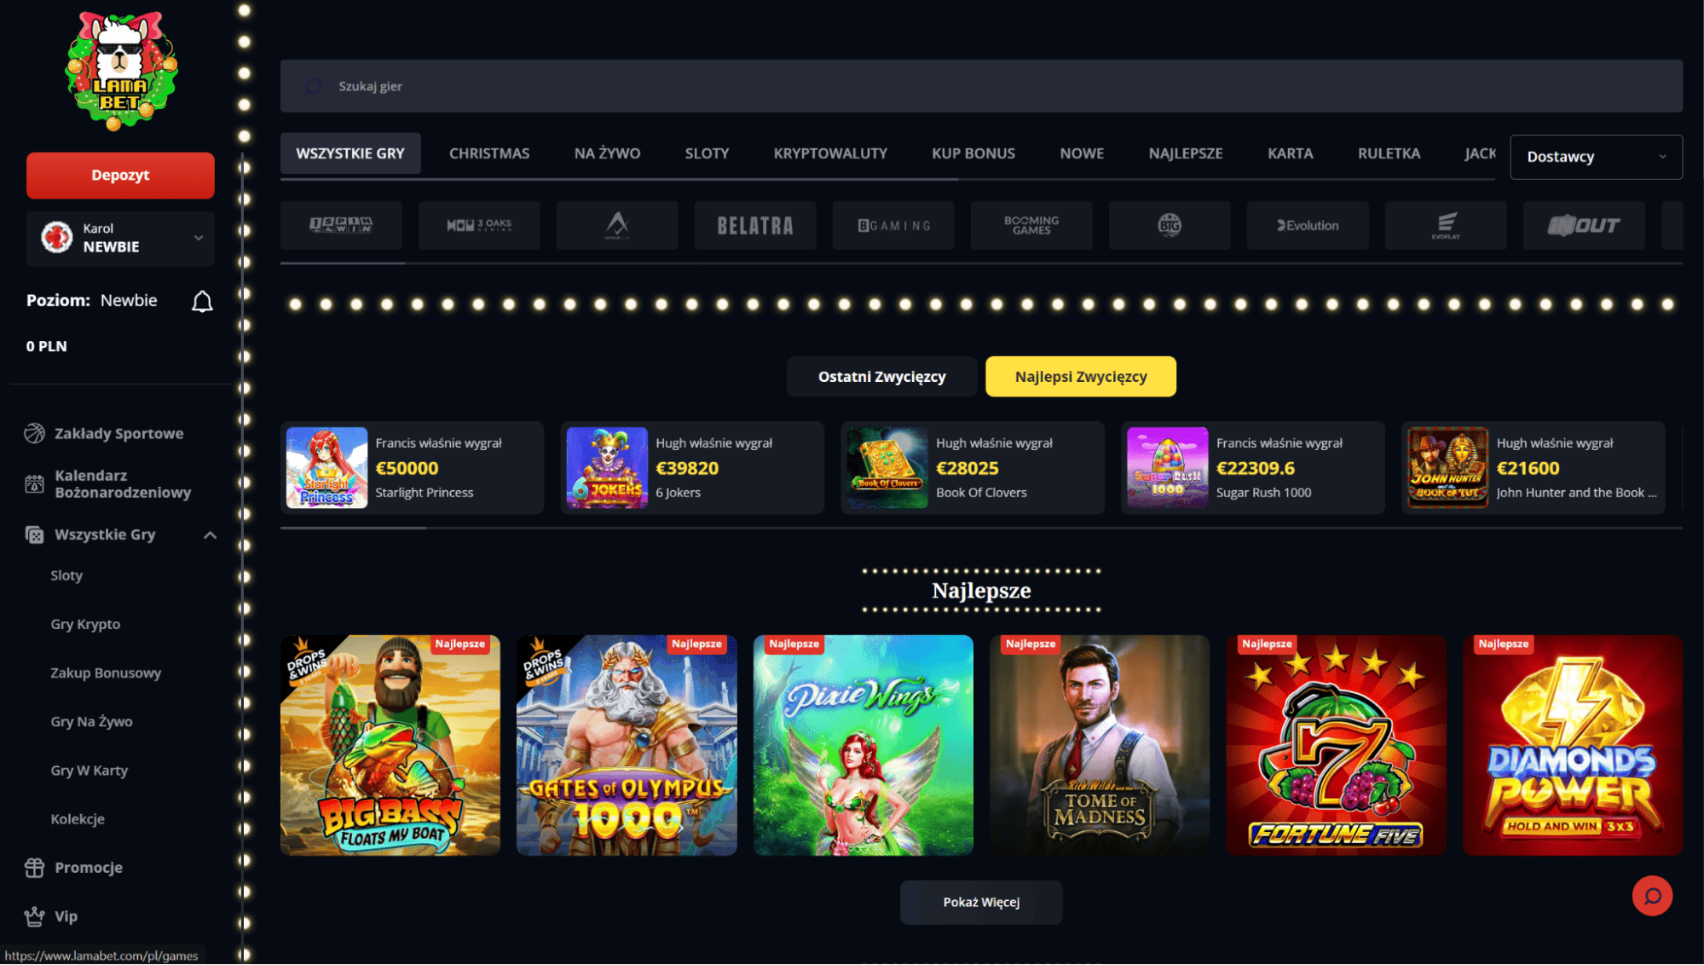Collapse the Wszystkie Gry sidebar section
The image size is (1704, 965).
[210, 535]
